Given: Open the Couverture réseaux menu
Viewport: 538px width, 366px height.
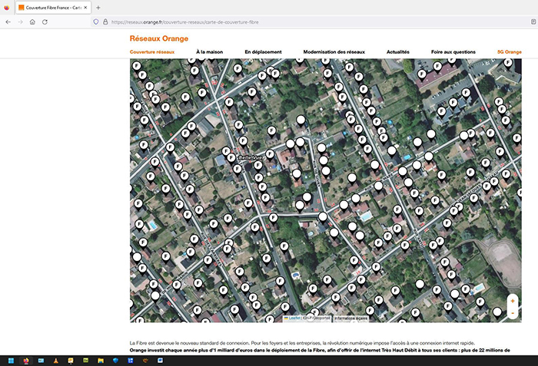Looking at the screenshot, I should 152,52.
